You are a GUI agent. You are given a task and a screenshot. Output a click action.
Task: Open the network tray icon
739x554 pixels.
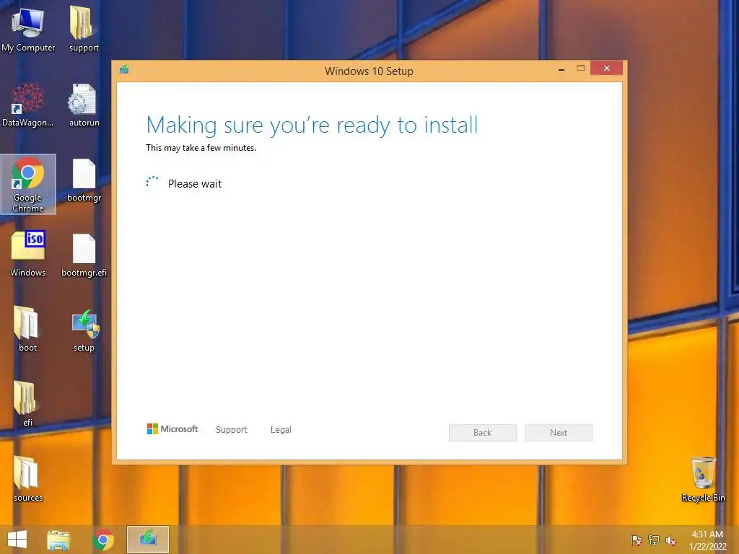tap(654, 540)
